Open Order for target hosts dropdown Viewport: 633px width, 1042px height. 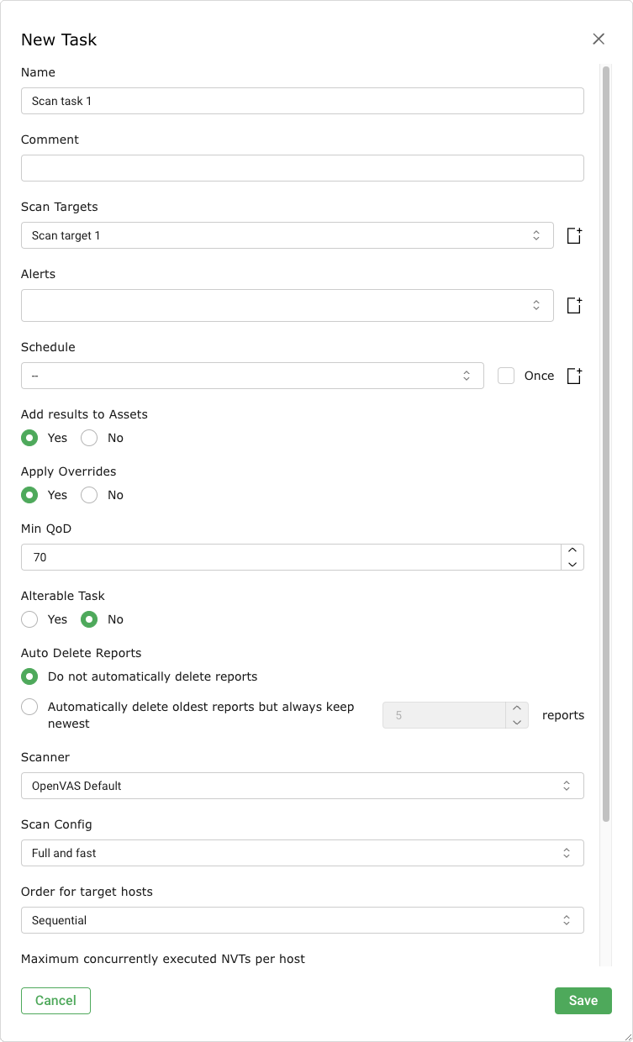coord(302,920)
